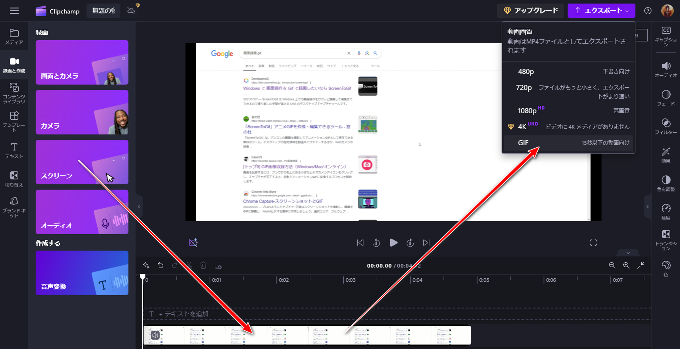Choose the 音声変換 creation card

pyautogui.click(x=82, y=273)
